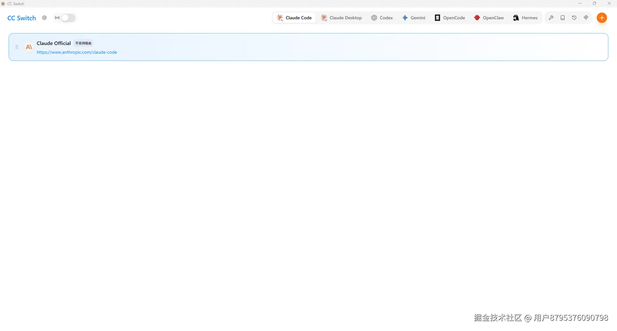Open the Hermes tab
617x331 pixels.
click(x=525, y=18)
